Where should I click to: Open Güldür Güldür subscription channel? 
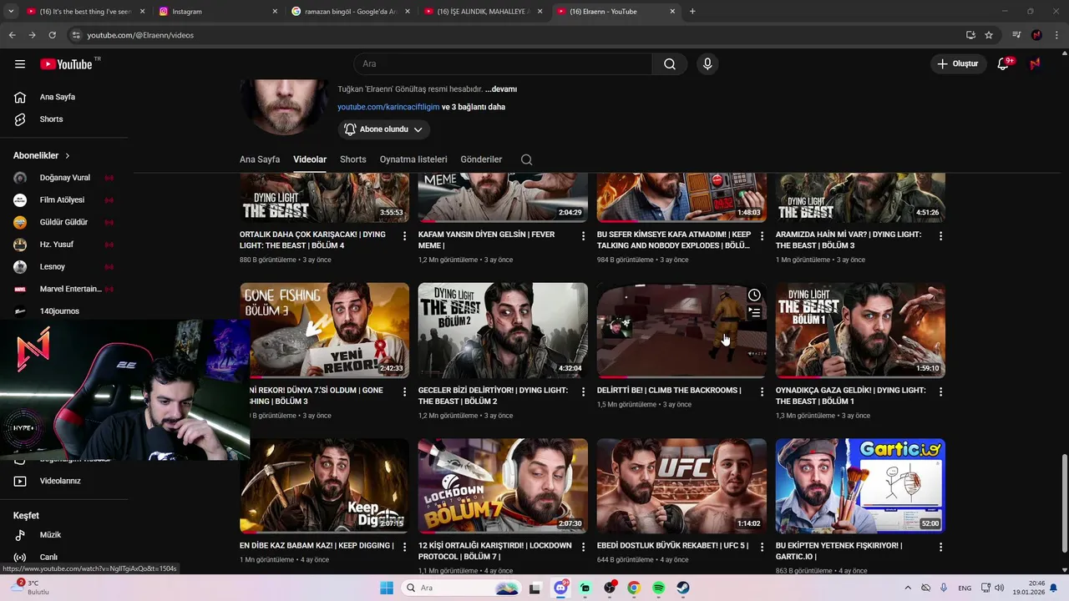click(63, 222)
